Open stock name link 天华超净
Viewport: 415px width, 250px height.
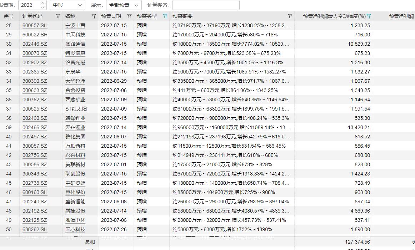[75, 81]
